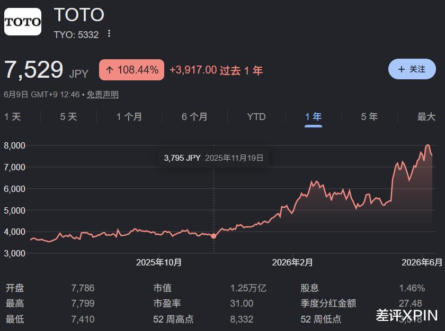Switch to the 5 天 range tab
Screen dimensions: 445x331
[x=68, y=117]
